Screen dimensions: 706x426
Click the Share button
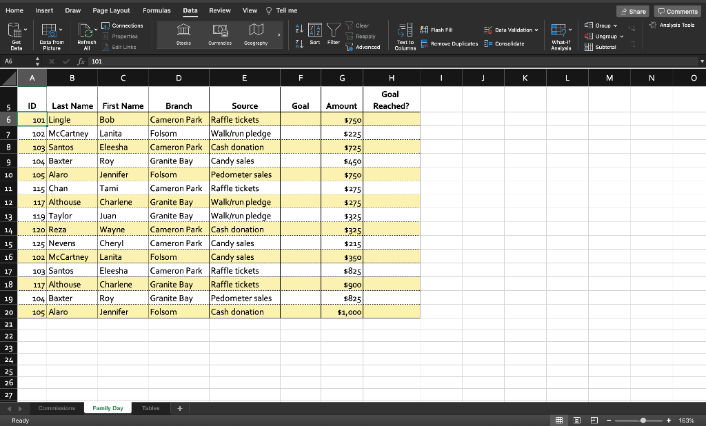pyautogui.click(x=632, y=10)
